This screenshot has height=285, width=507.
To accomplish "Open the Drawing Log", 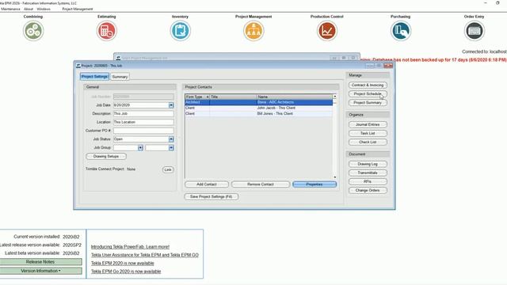I will [x=368, y=164].
